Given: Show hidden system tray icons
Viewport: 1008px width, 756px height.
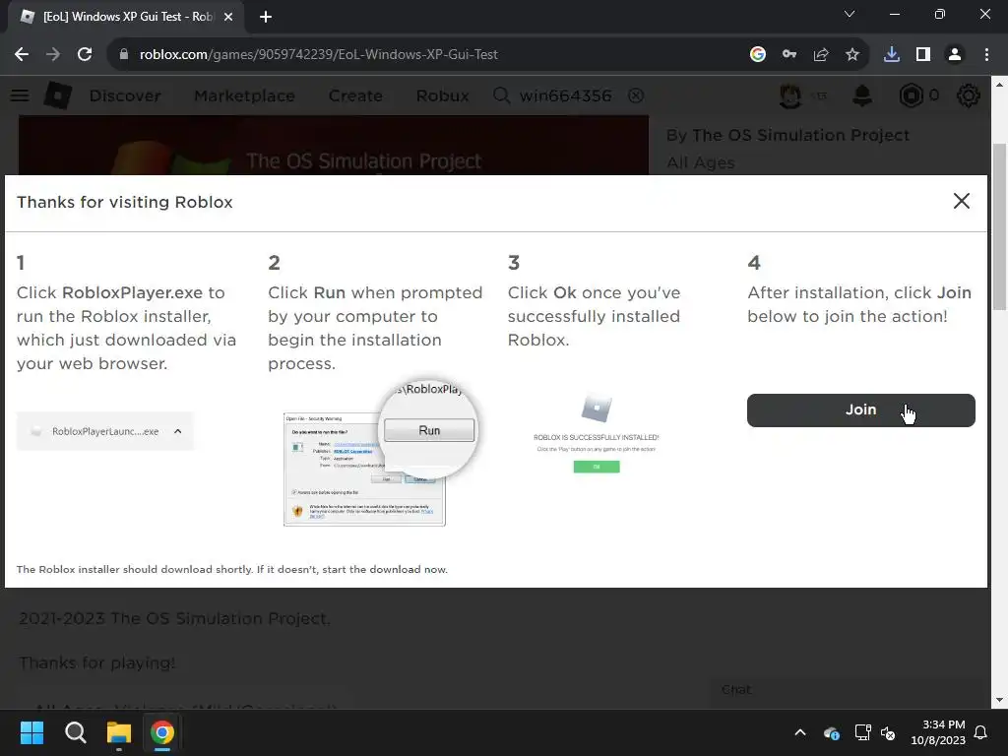Looking at the screenshot, I should pos(800,732).
